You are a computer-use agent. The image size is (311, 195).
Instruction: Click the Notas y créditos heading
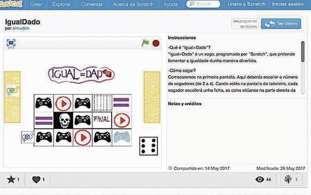click(x=185, y=104)
